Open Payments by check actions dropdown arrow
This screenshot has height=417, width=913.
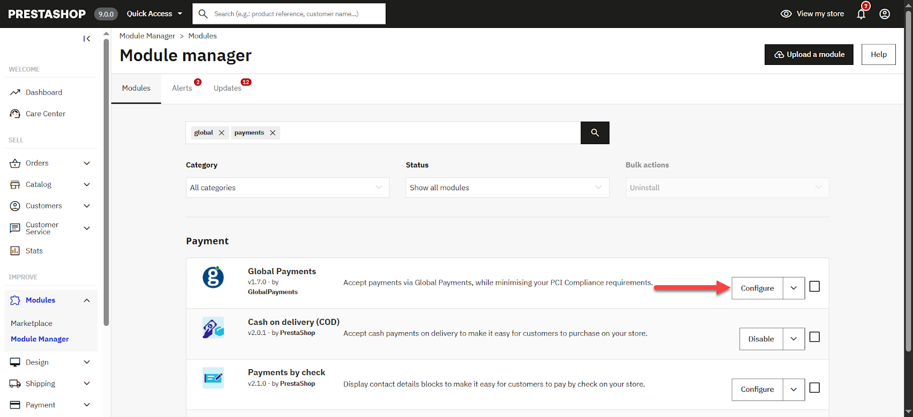click(794, 390)
